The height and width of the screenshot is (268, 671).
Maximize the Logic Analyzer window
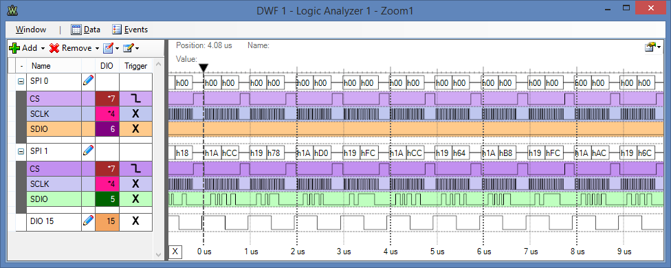pyautogui.click(x=626, y=8)
